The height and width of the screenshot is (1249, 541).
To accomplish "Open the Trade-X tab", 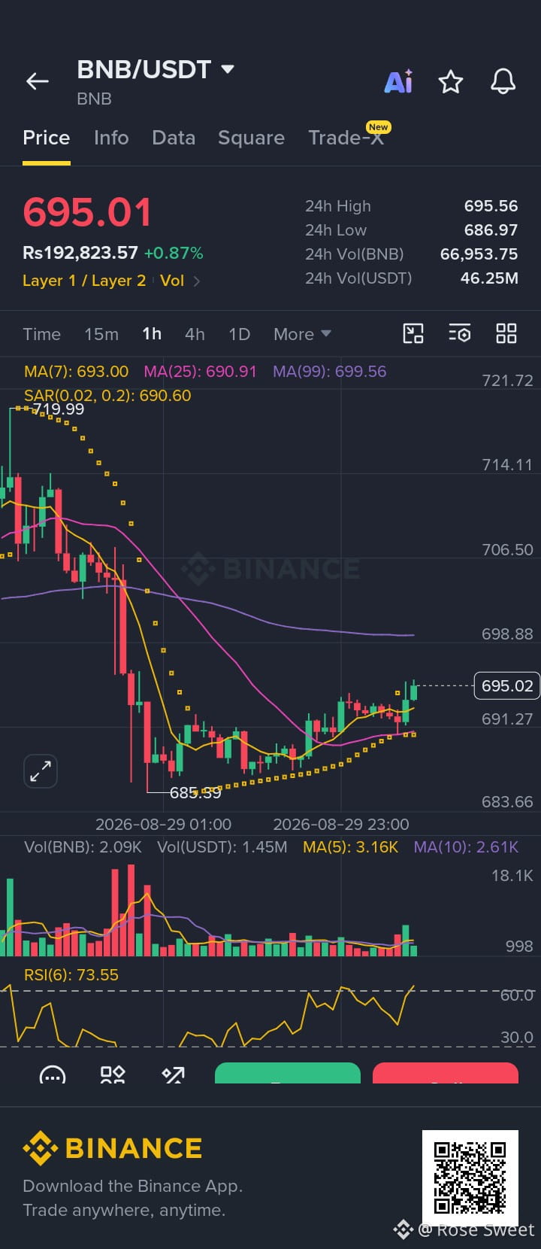I will point(346,138).
